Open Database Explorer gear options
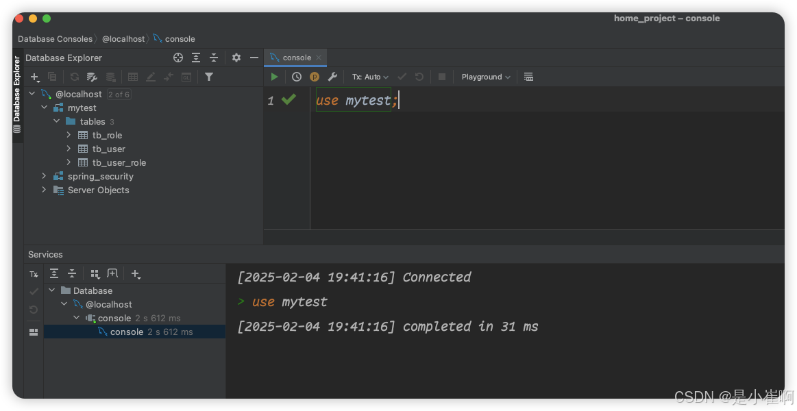 click(236, 58)
